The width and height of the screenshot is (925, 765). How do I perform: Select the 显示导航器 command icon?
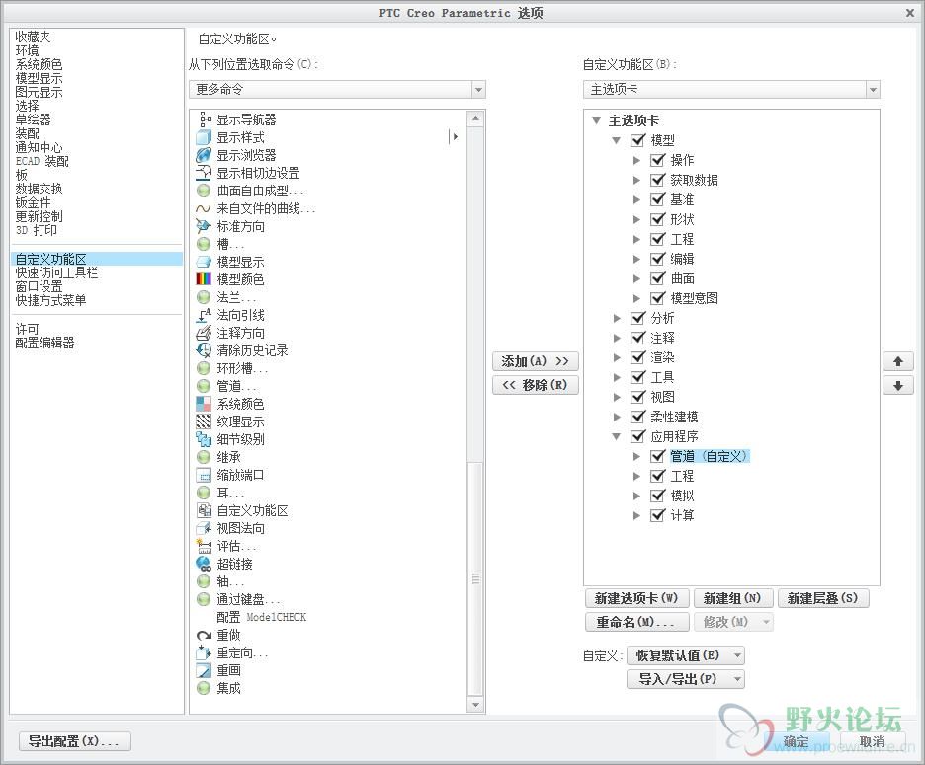click(x=205, y=119)
